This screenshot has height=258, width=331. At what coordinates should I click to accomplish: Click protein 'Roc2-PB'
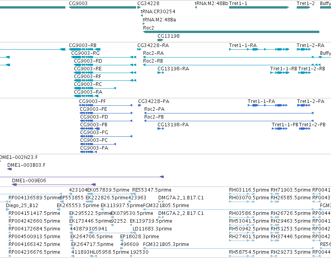tap(154, 117)
